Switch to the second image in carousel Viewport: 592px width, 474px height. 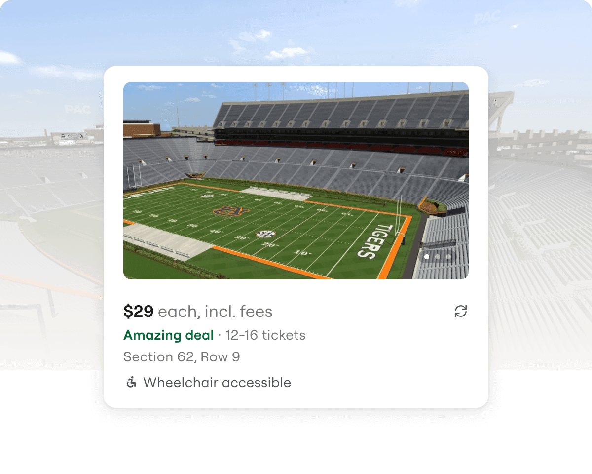click(438, 257)
